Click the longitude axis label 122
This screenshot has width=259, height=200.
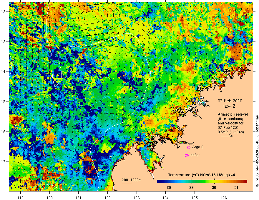pos(107,198)
